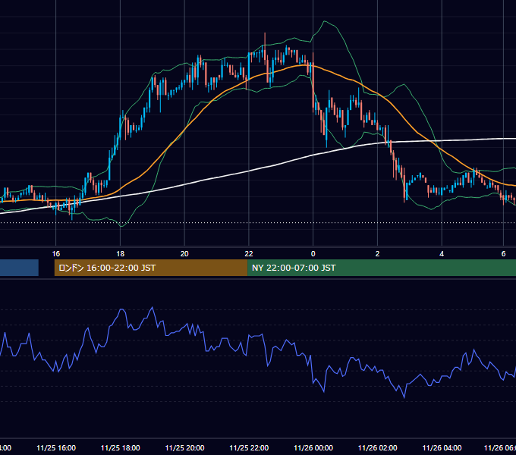This screenshot has width=516, height=455.
Task: Click the 4 hour label on price chart axis
Action: point(442,254)
